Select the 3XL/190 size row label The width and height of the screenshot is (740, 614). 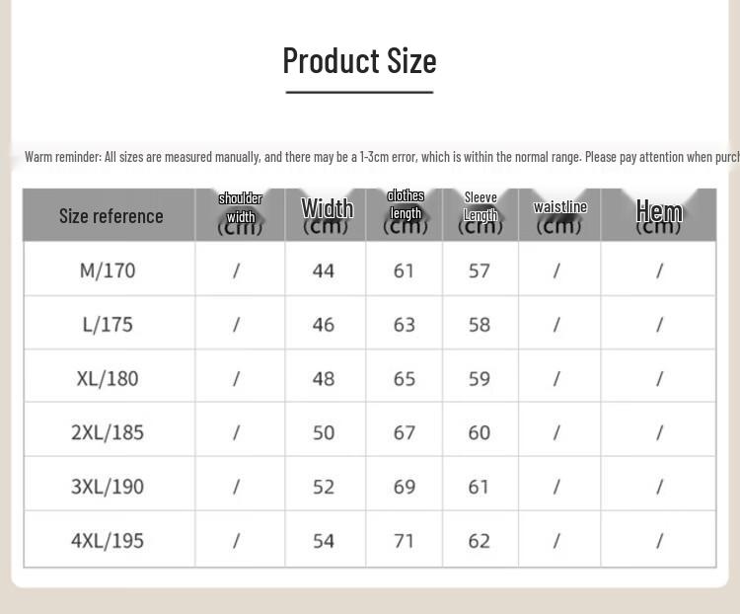[108, 487]
